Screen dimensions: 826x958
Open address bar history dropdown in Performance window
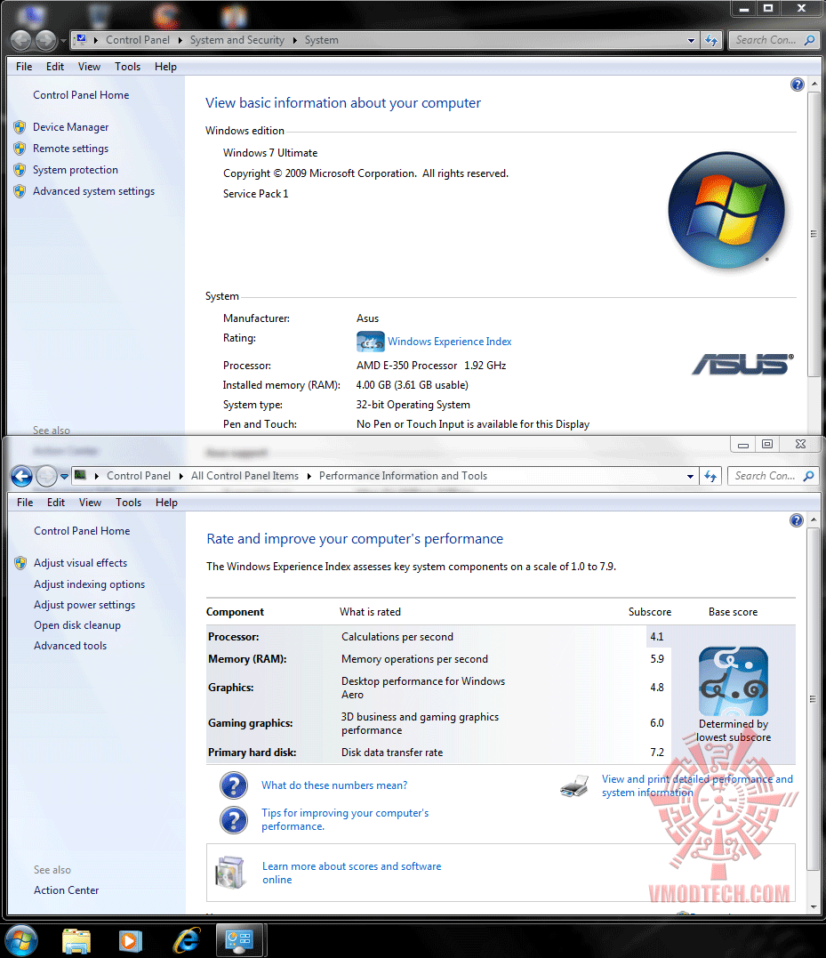click(691, 476)
